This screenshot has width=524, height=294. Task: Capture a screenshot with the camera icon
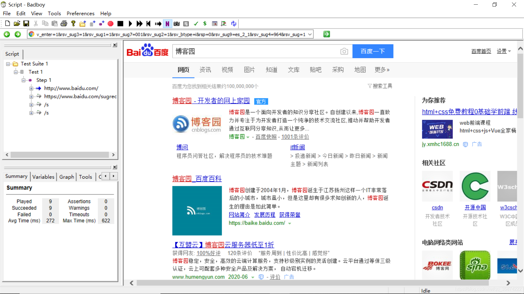pyautogui.click(x=177, y=24)
